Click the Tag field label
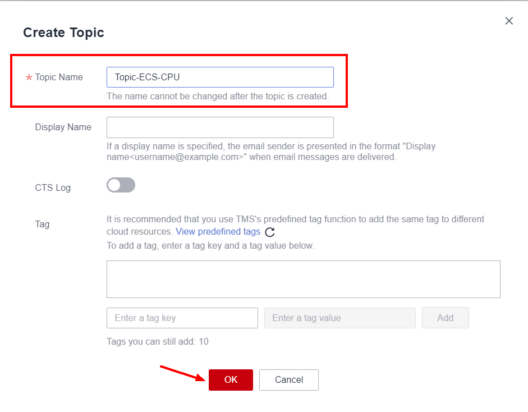The image size is (528, 412). [42, 224]
